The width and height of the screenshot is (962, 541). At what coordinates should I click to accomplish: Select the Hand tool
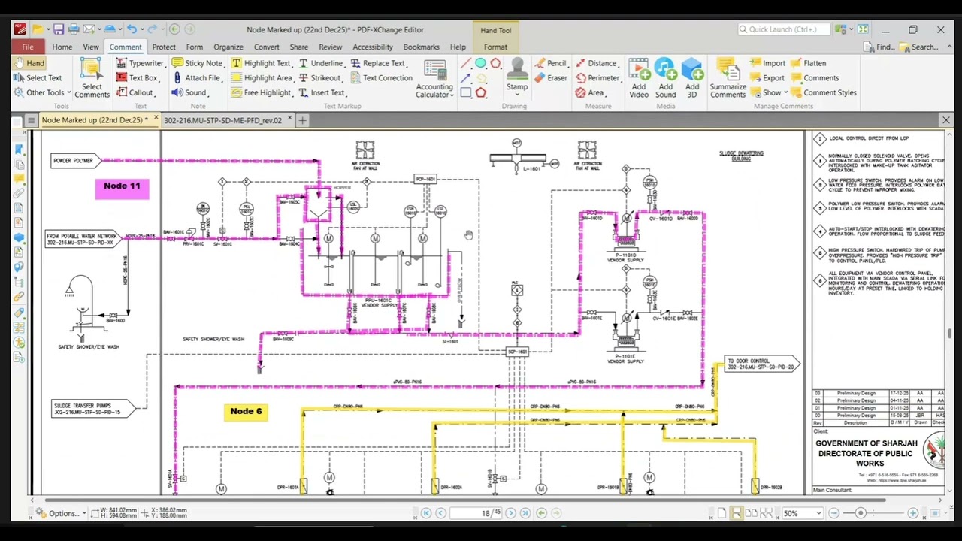click(29, 63)
